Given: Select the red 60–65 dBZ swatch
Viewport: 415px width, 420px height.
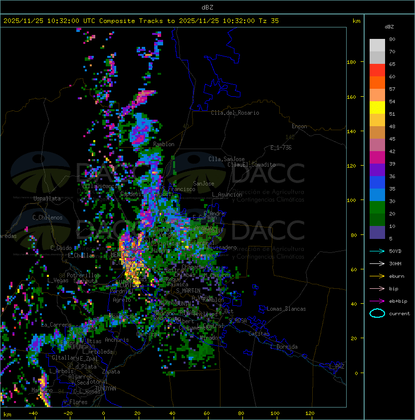Looking at the screenshot, I should pyautogui.click(x=377, y=70).
